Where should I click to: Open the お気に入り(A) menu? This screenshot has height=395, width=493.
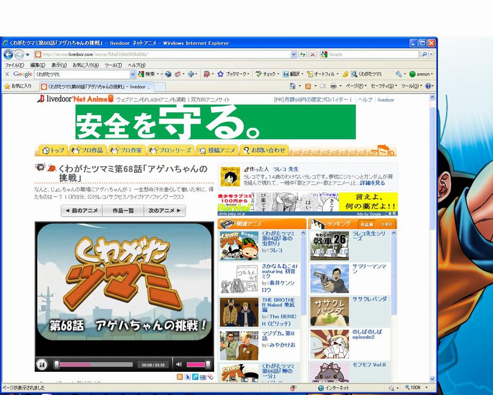(86, 65)
